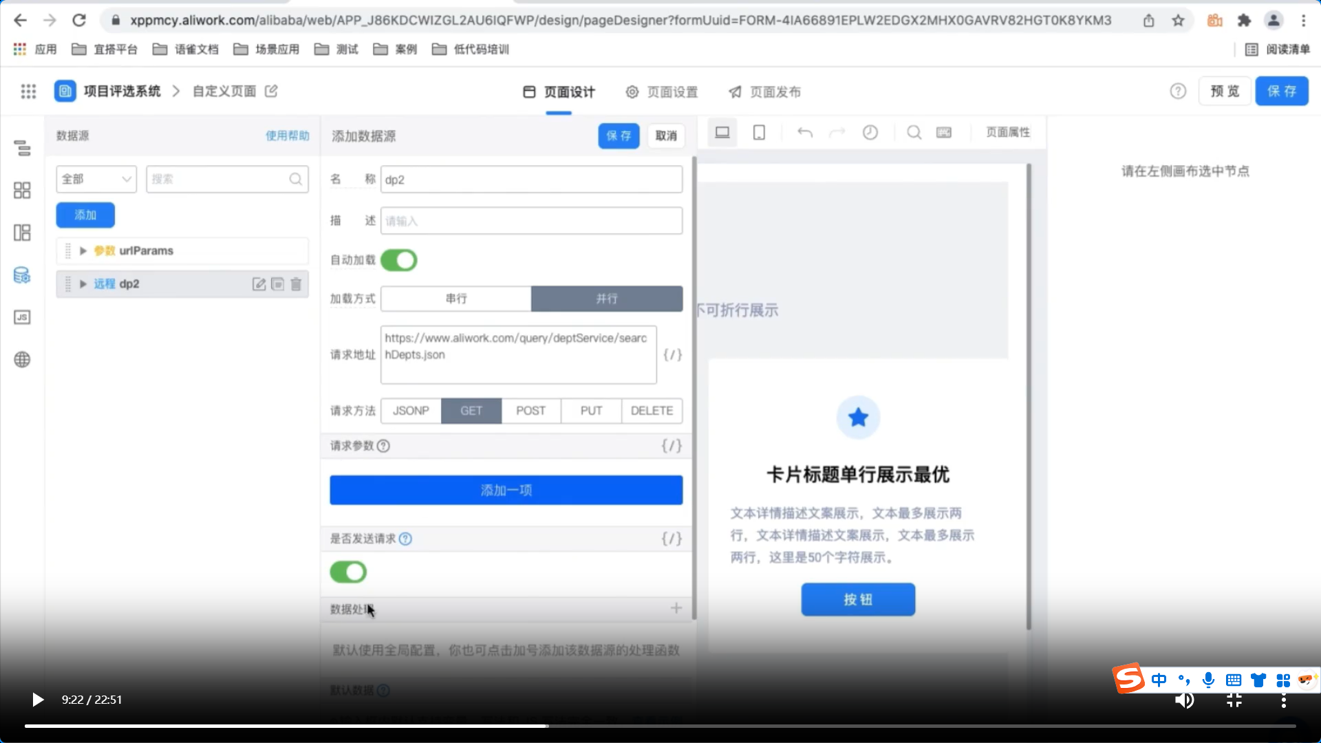The image size is (1321, 743).
Task: Open the outline tree sidebar icon
Action: pyautogui.click(x=22, y=148)
